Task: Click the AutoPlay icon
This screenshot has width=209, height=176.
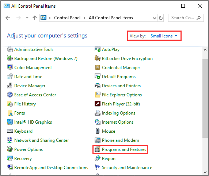Action: pyautogui.click(x=98, y=49)
